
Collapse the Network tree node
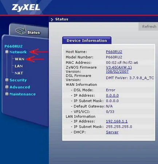[x=7, y=52]
